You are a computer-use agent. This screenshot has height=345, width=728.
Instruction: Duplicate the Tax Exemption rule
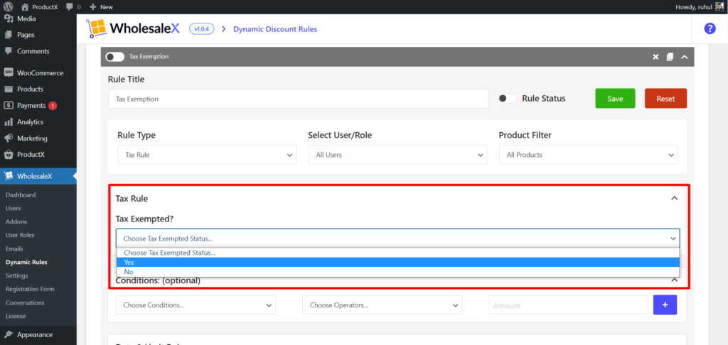click(670, 57)
